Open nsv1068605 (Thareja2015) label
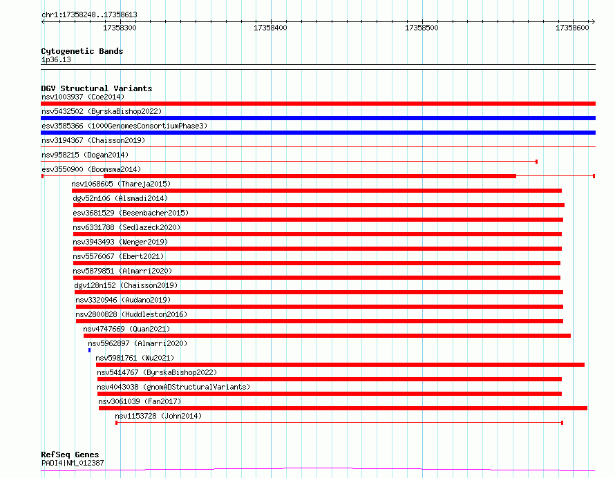 tap(121, 184)
